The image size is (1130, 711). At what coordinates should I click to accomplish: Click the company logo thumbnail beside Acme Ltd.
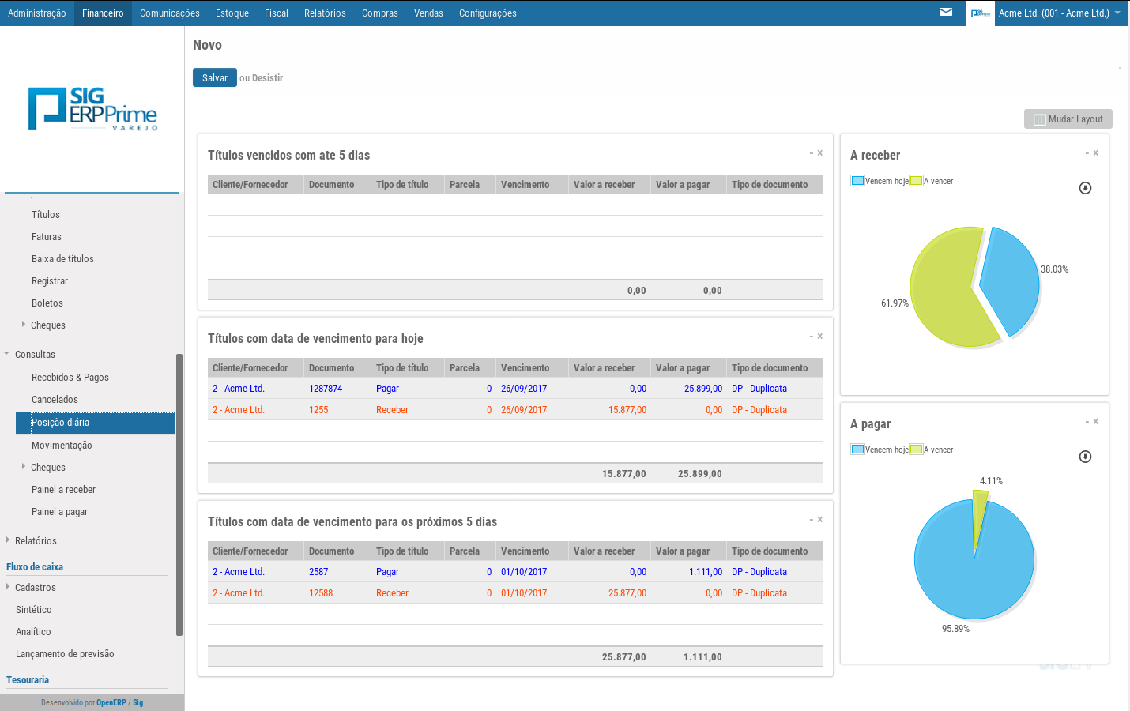[x=981, y=13]
